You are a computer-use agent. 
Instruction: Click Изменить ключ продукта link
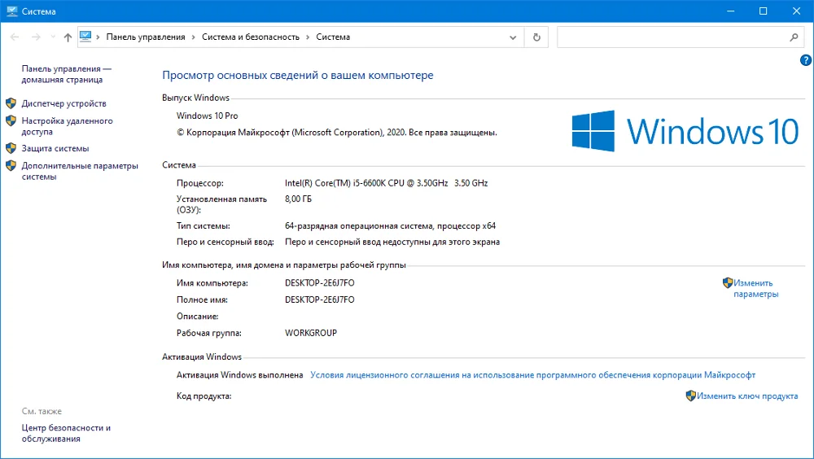pyautogui.click(x=747, y=396)
